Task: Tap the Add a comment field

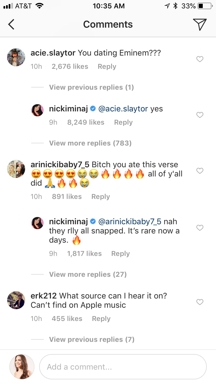Action: tap(123, 367)
